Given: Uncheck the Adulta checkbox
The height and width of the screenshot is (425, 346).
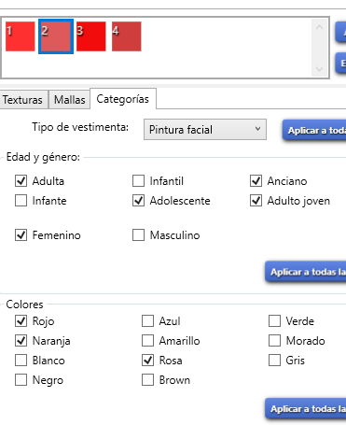Looking at the screenshot, I should coord(21,181).
